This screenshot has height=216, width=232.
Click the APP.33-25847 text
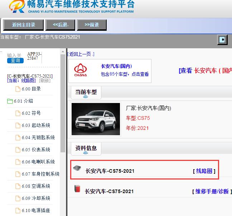tap(34, 56)
